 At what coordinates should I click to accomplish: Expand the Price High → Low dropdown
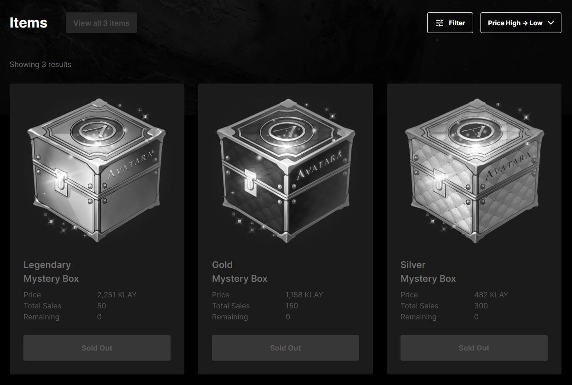pos(521,23)
